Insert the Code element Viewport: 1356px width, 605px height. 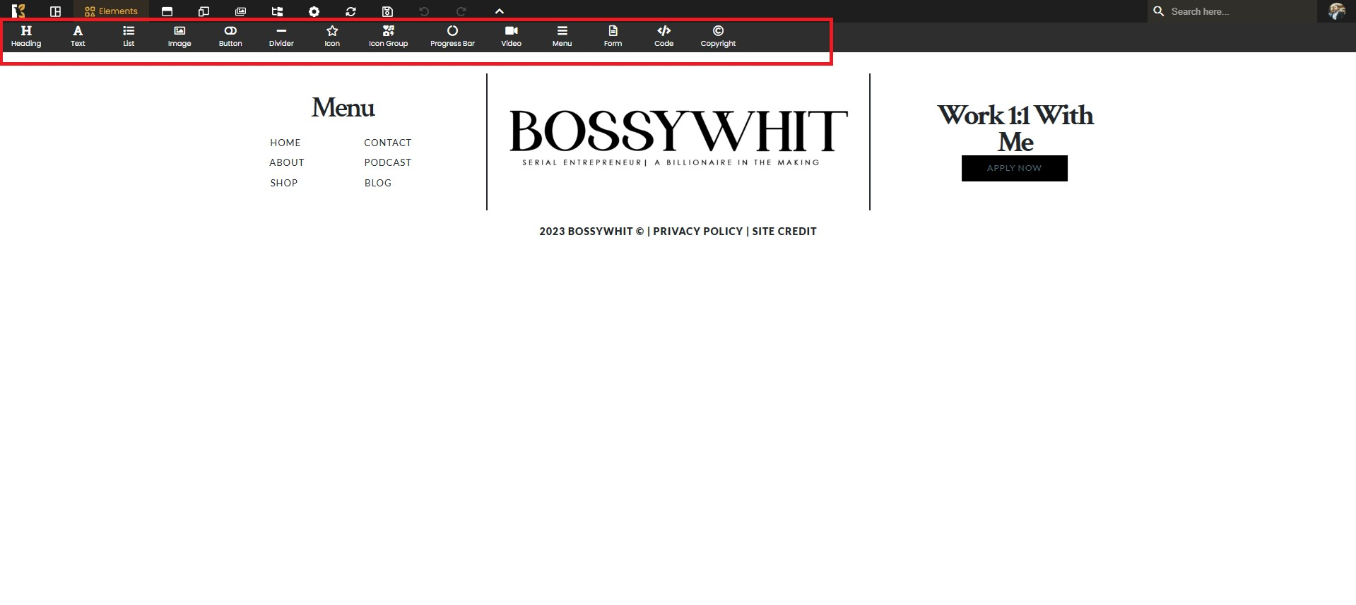[664, 36]
